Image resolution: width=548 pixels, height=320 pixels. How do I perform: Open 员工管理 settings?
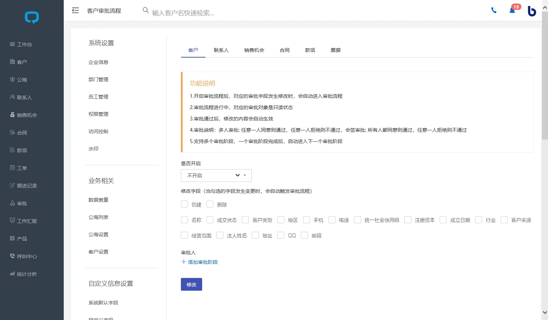click(98, 96)
